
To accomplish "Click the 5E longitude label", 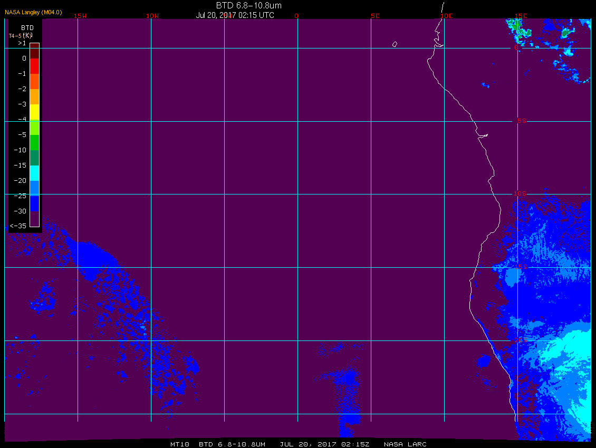I will pos(375,16).
